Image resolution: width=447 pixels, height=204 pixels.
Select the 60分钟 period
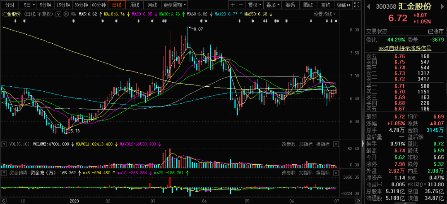(x=99, y=5)
